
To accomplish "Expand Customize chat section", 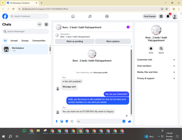I will tap(156, 59).
